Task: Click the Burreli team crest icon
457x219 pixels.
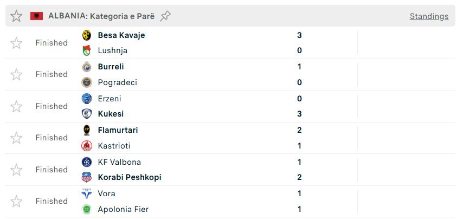Action: (x=87, y=67)
